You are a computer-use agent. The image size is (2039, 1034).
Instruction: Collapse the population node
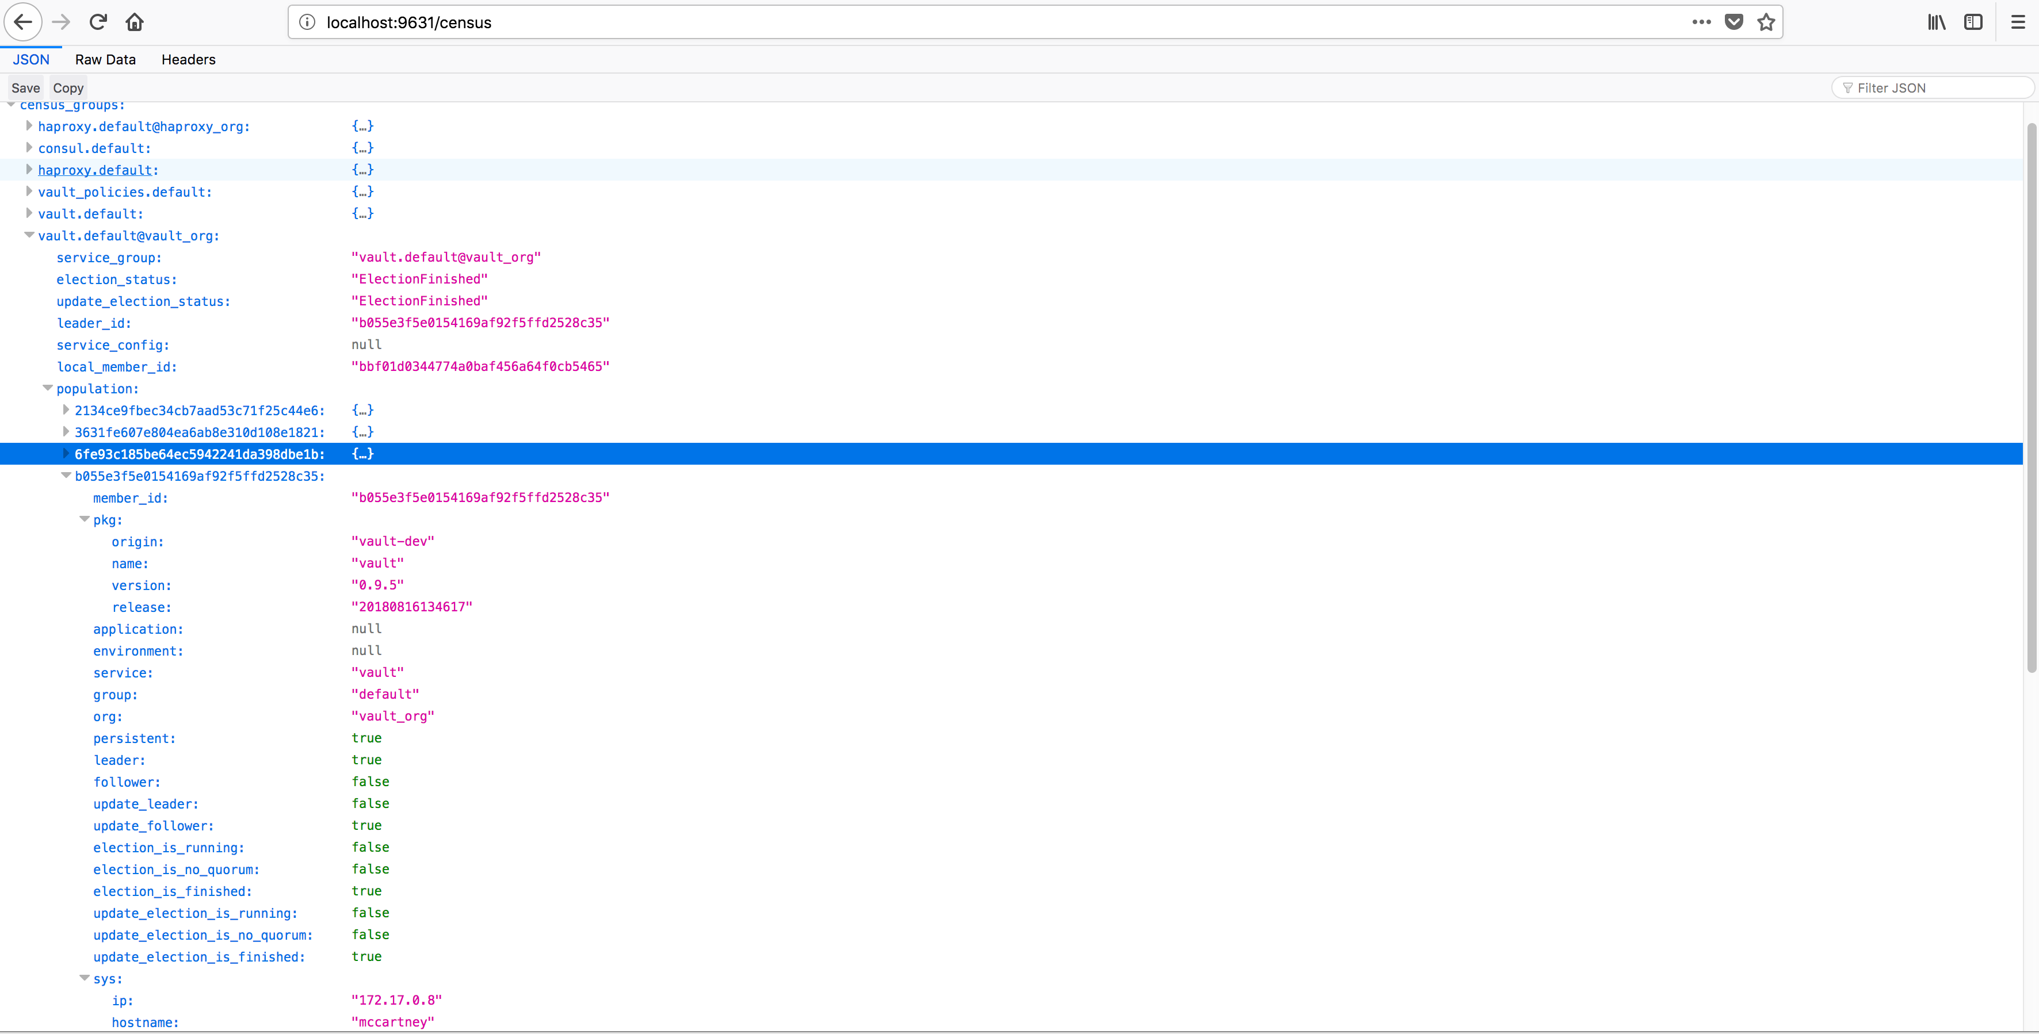(x=48, y=388)
